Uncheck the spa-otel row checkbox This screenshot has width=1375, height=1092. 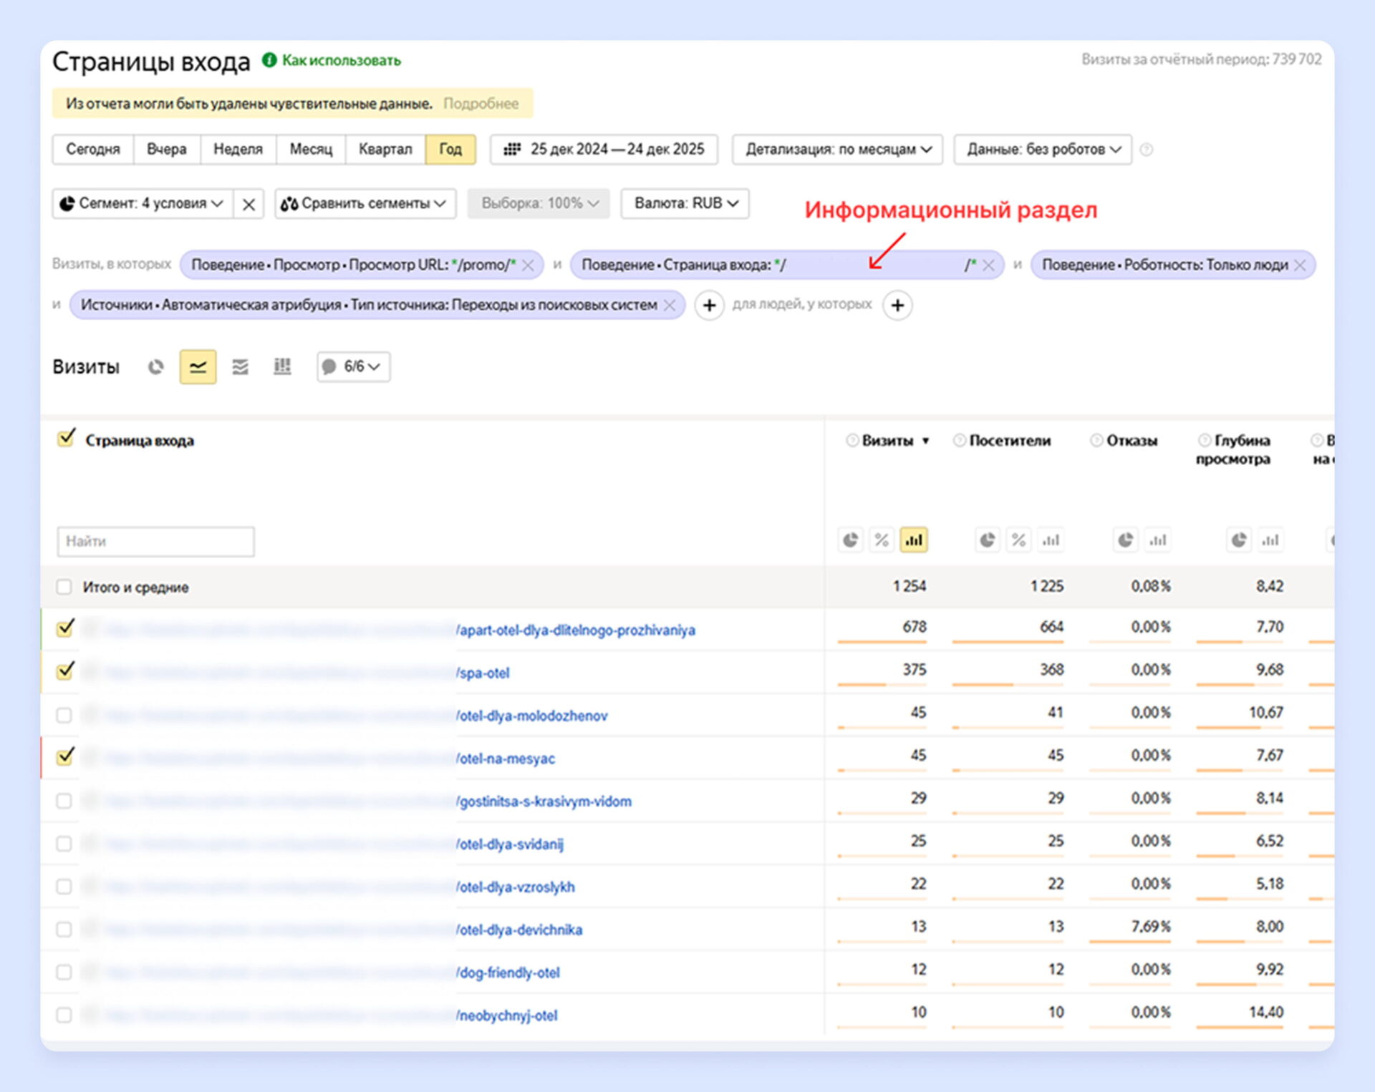click(x=64, y=672)
